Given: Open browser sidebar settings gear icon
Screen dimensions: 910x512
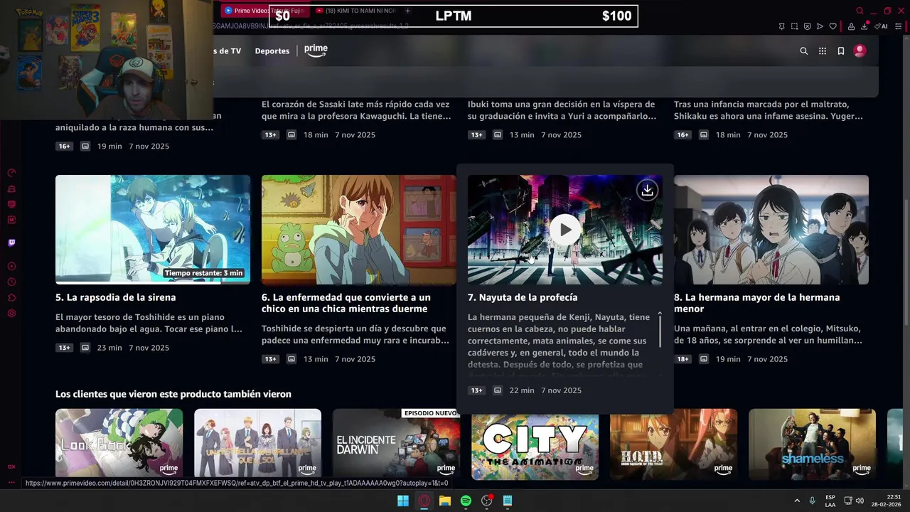Looking at the screenshot, I should (11, 314).
